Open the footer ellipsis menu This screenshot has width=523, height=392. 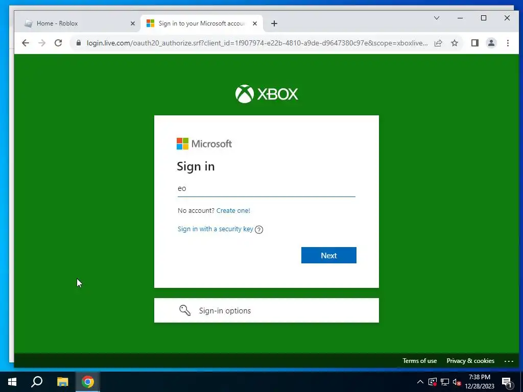[x=509, y=361]
